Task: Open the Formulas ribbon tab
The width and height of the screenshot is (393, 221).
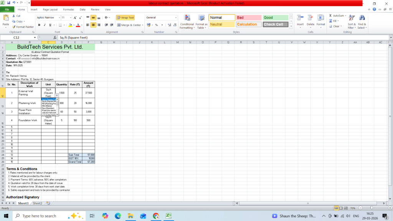Action: pyautogui.click(x=68, y=10)
